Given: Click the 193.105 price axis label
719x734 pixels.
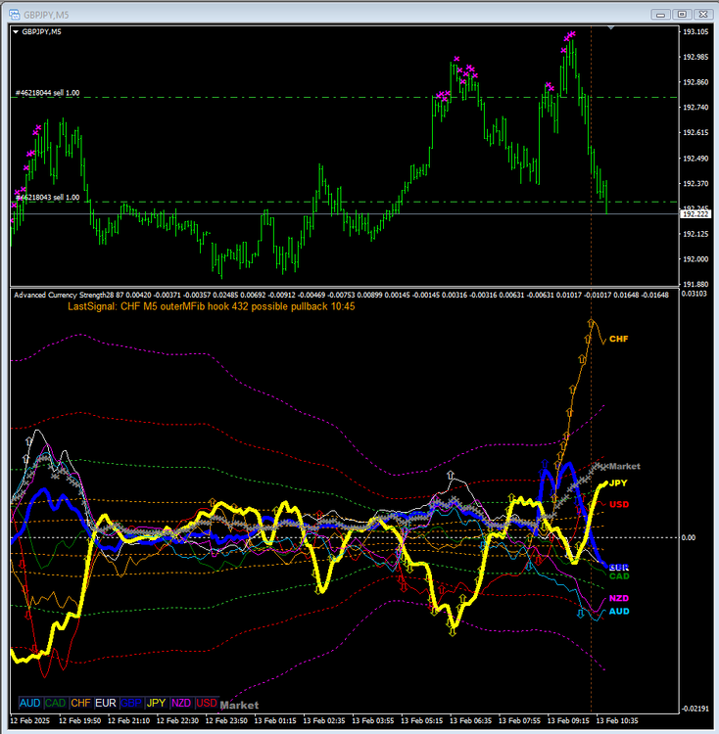Looking at the screenshot, I should point(695,32).
